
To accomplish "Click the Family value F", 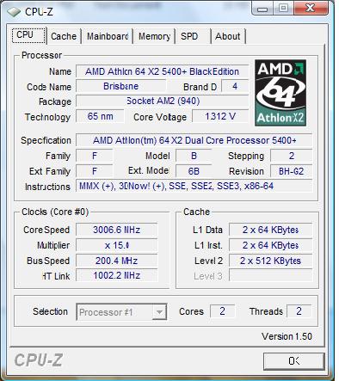I will [x=95, y=156].
